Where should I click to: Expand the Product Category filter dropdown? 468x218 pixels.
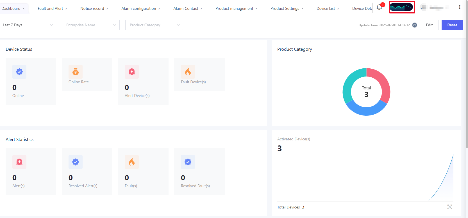(x=154, y=25)
